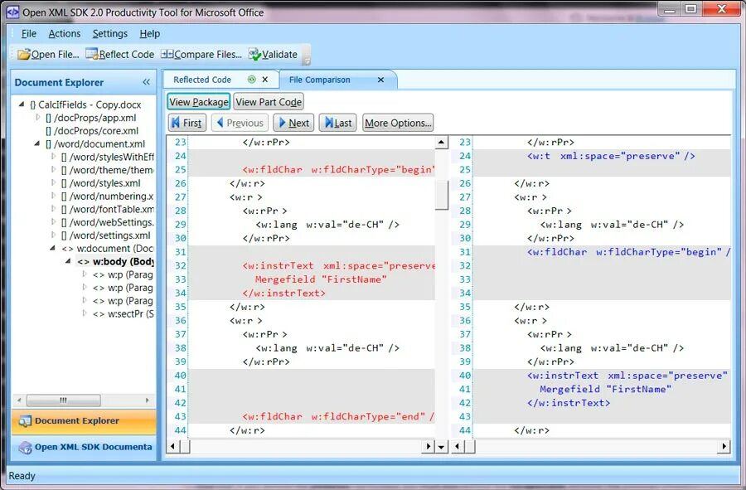Click the View Part Code button
The height and width of the screenshot is (490, 746).
point(269,102)
